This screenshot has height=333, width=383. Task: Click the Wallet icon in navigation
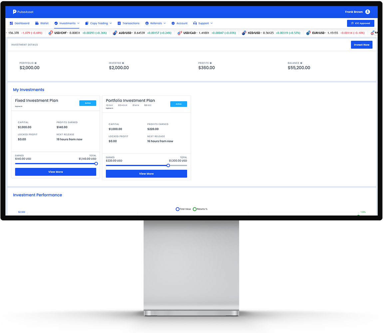pyautogui.click(x=37, y=23)
